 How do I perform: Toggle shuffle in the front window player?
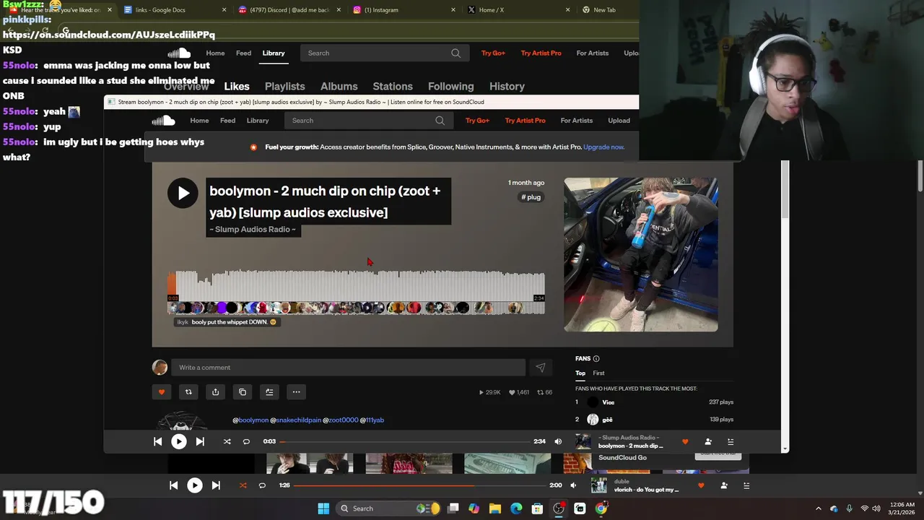pos(227,441)
